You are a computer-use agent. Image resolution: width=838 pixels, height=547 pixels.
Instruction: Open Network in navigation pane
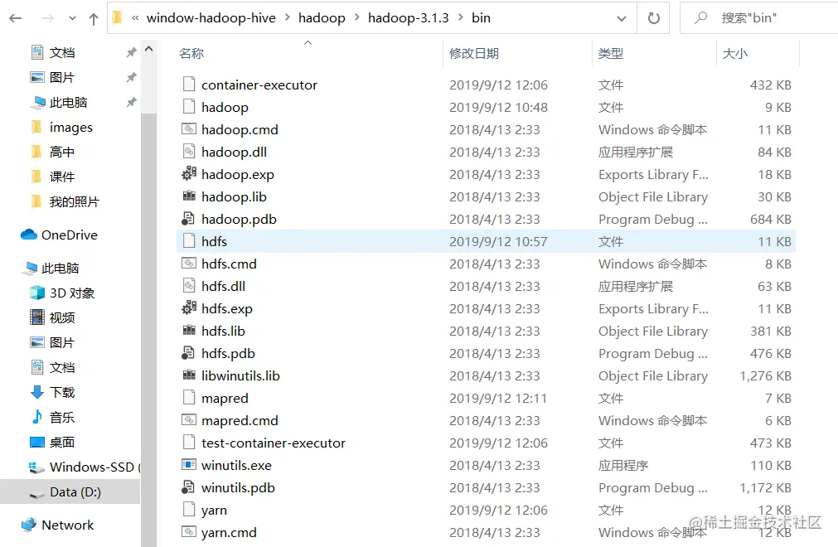[x=68, y=525]
